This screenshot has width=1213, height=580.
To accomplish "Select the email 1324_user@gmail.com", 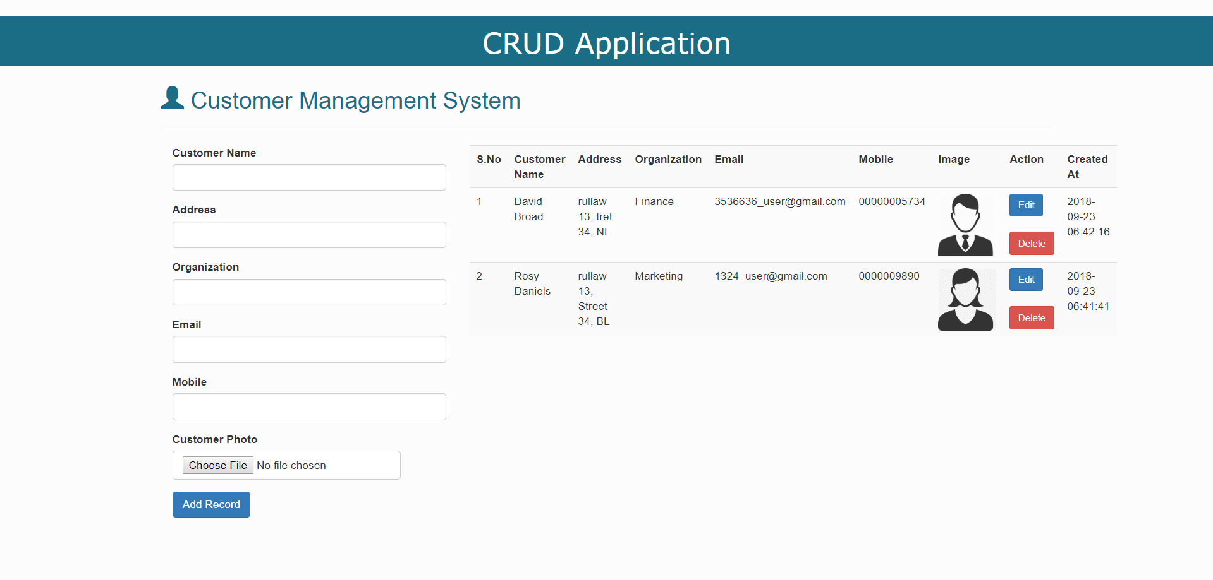I will [x=771, y=276].
